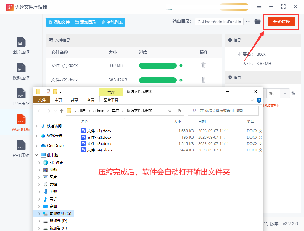Open the 共享 ribbon tab

(74, 100)
